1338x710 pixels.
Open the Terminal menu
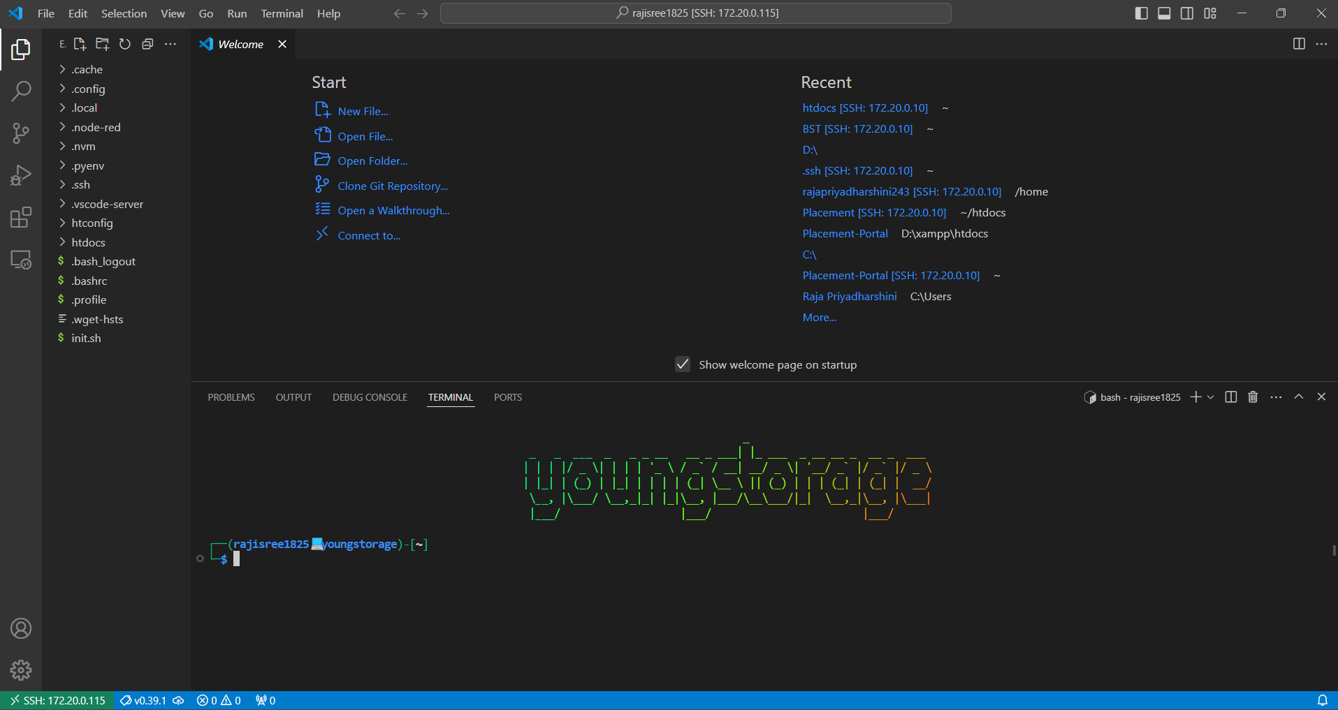coord(282,13)
